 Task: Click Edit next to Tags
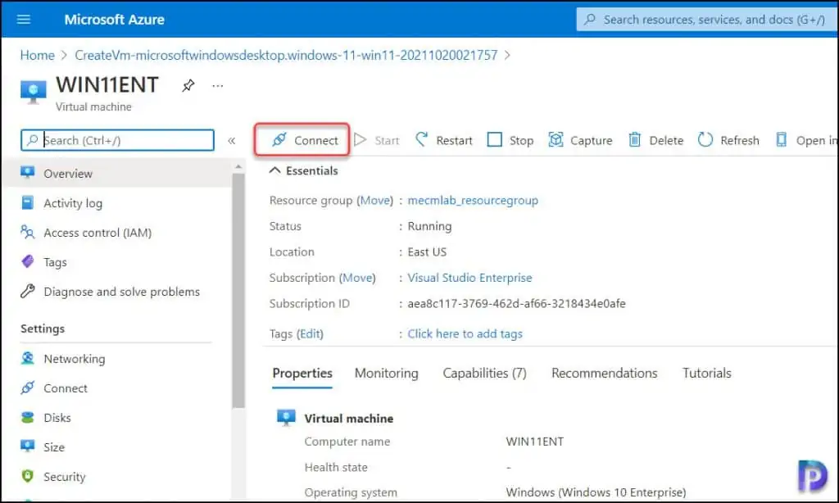click(311, 334)
